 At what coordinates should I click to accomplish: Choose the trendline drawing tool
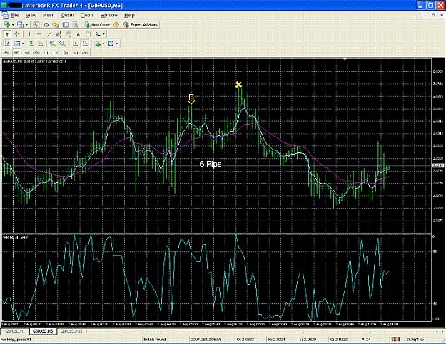pos(49,34)
